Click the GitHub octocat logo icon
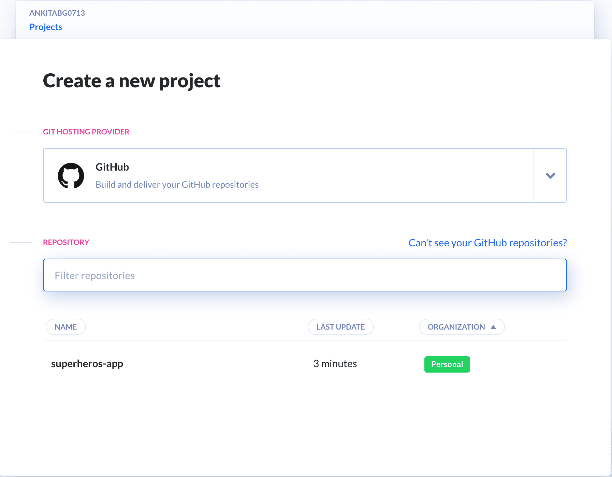Viewport: 612px width, 477px height. pos(71,175)
